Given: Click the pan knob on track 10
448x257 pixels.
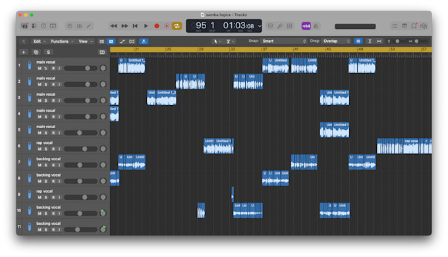Looking at the screenshot, I should 103,213.
